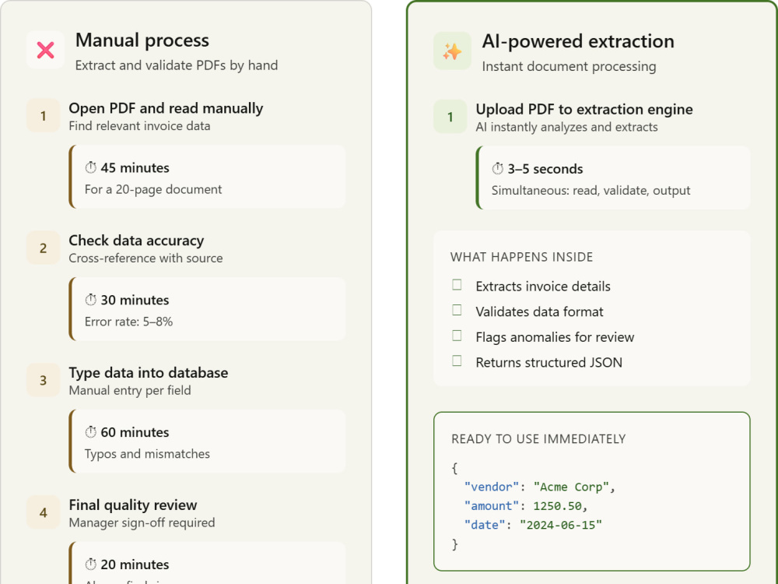Click 'Find relevant invoice data' text
Screen dimensions: 778x584
pyautogui.click(x=139, y=126)
